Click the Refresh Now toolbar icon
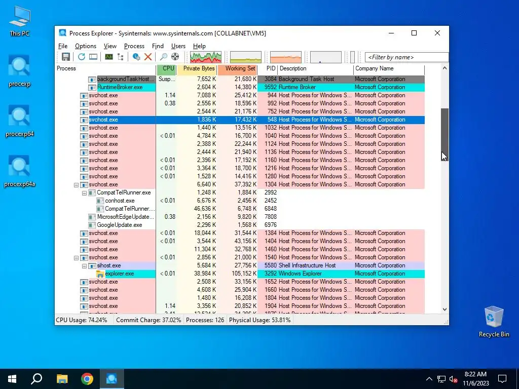The height and width of the screenshot is (389, 519). (x=82, y=57)
